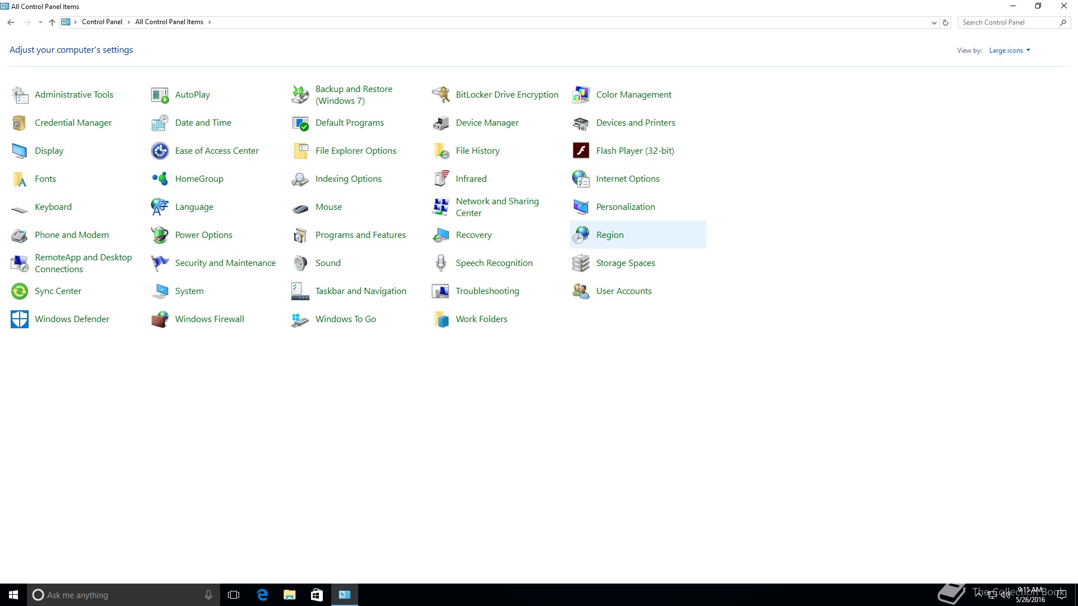This screenshot has width=1078, height=606.
Task: Expand chevron after Control Panel breadcrumb
Action: [129, 22]
